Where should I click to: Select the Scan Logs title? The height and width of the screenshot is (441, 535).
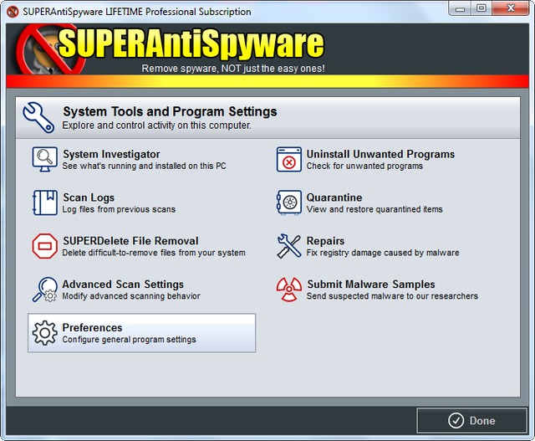click(x=89, y=197)
